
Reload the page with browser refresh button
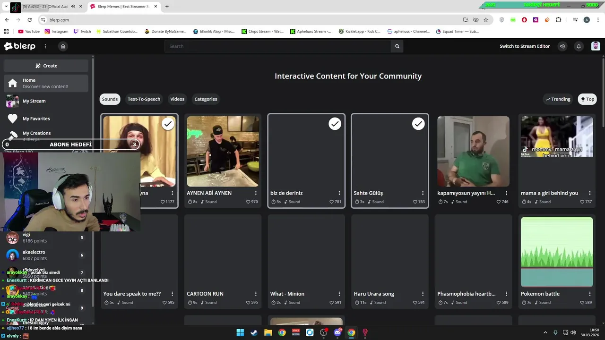point(29,20)
